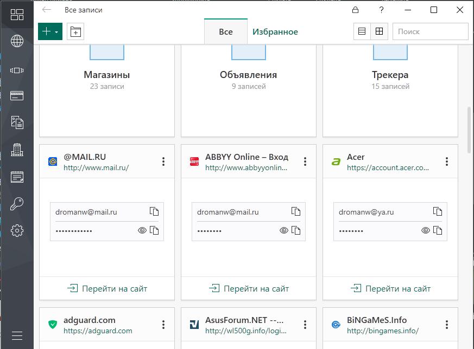Show the @MAIL.RU password
Viewport: 474px width, 349px height.
pos(142,230)
